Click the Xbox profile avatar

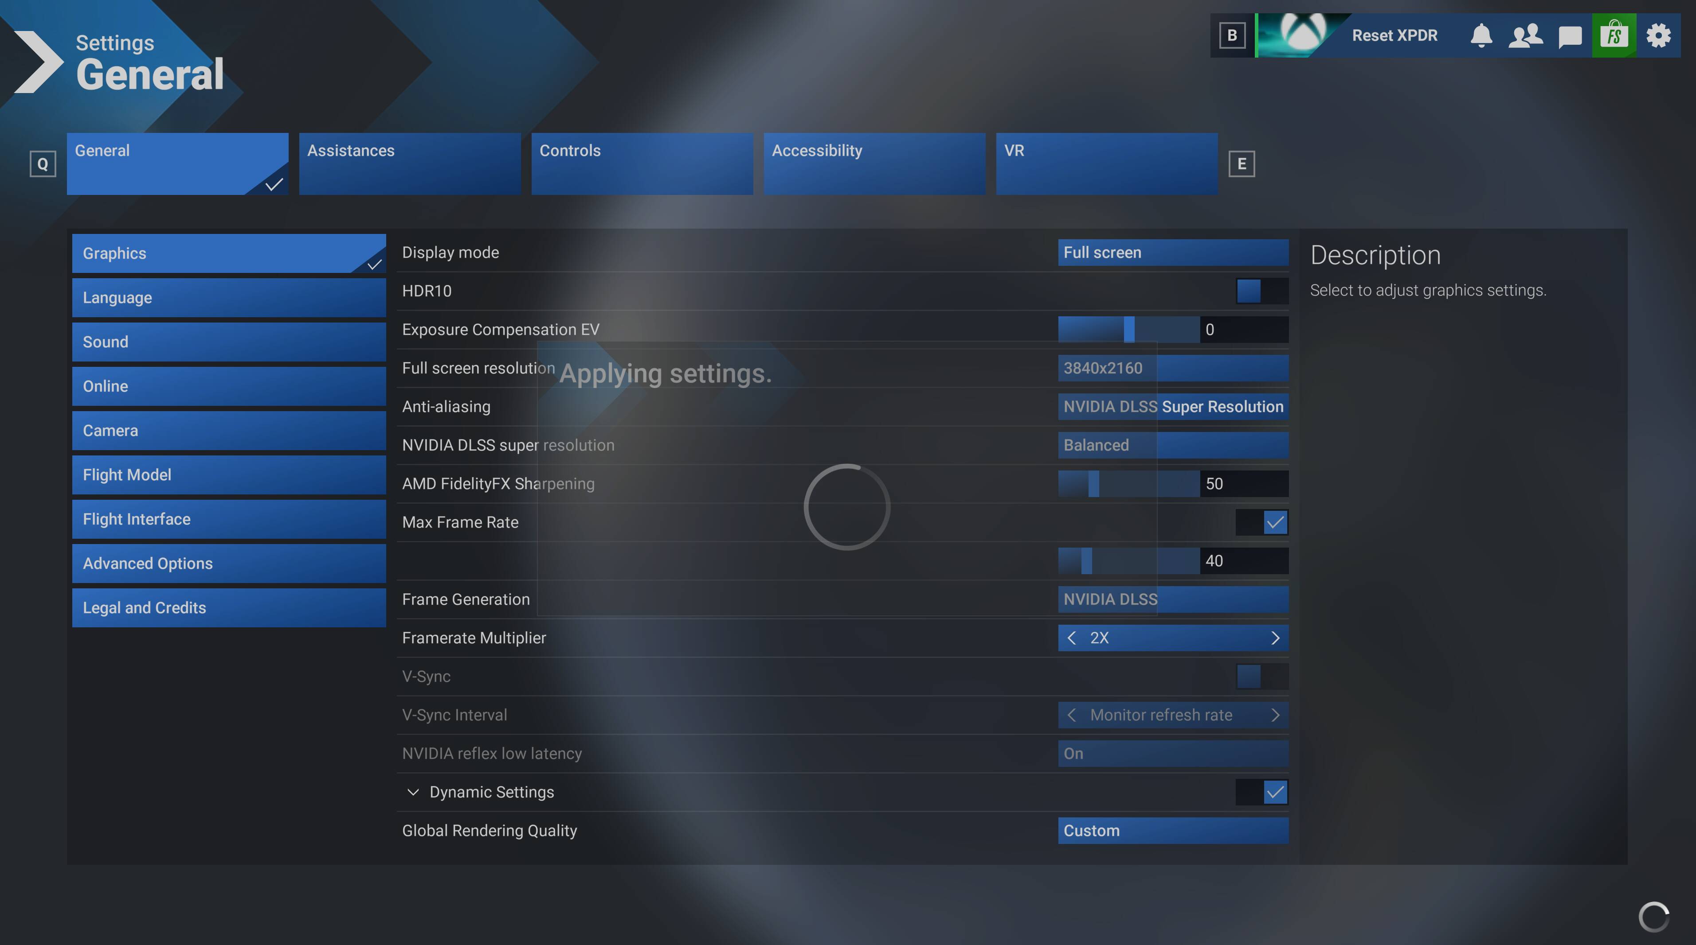(x=1302, y=35)
